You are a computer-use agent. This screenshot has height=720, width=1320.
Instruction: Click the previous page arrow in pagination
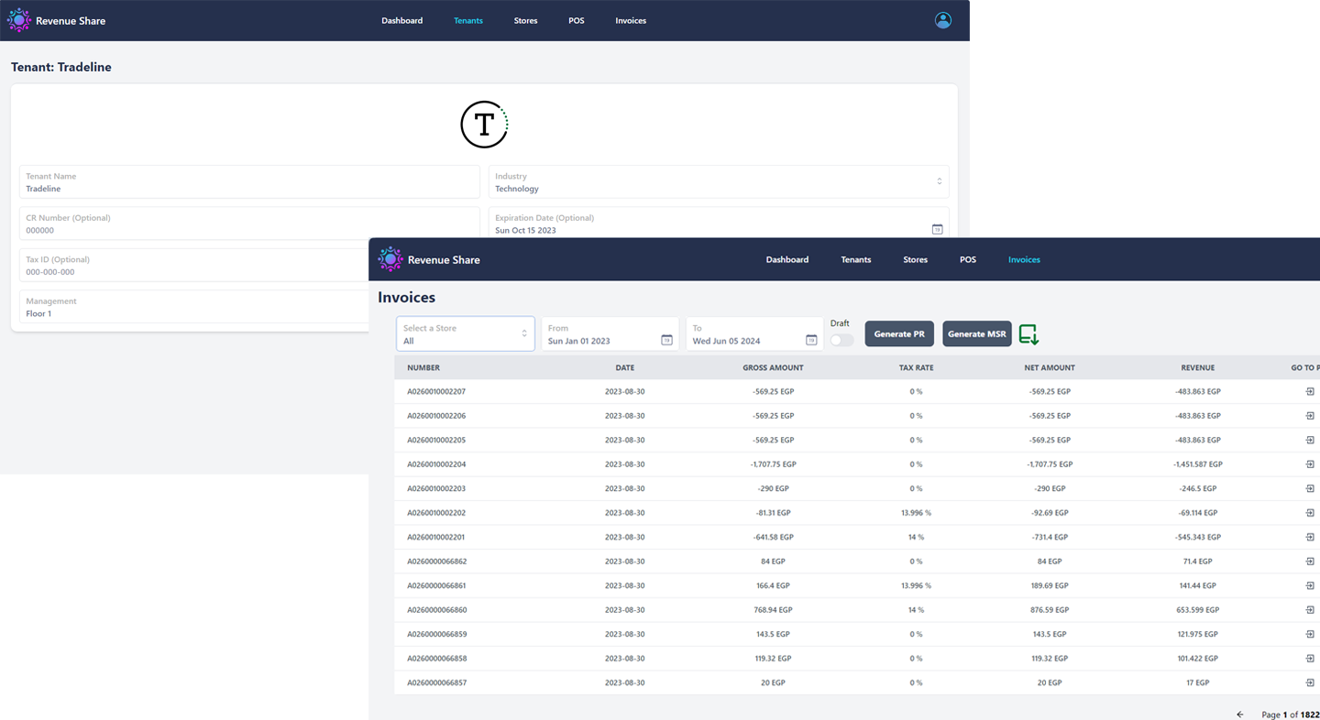(1240, 715)
